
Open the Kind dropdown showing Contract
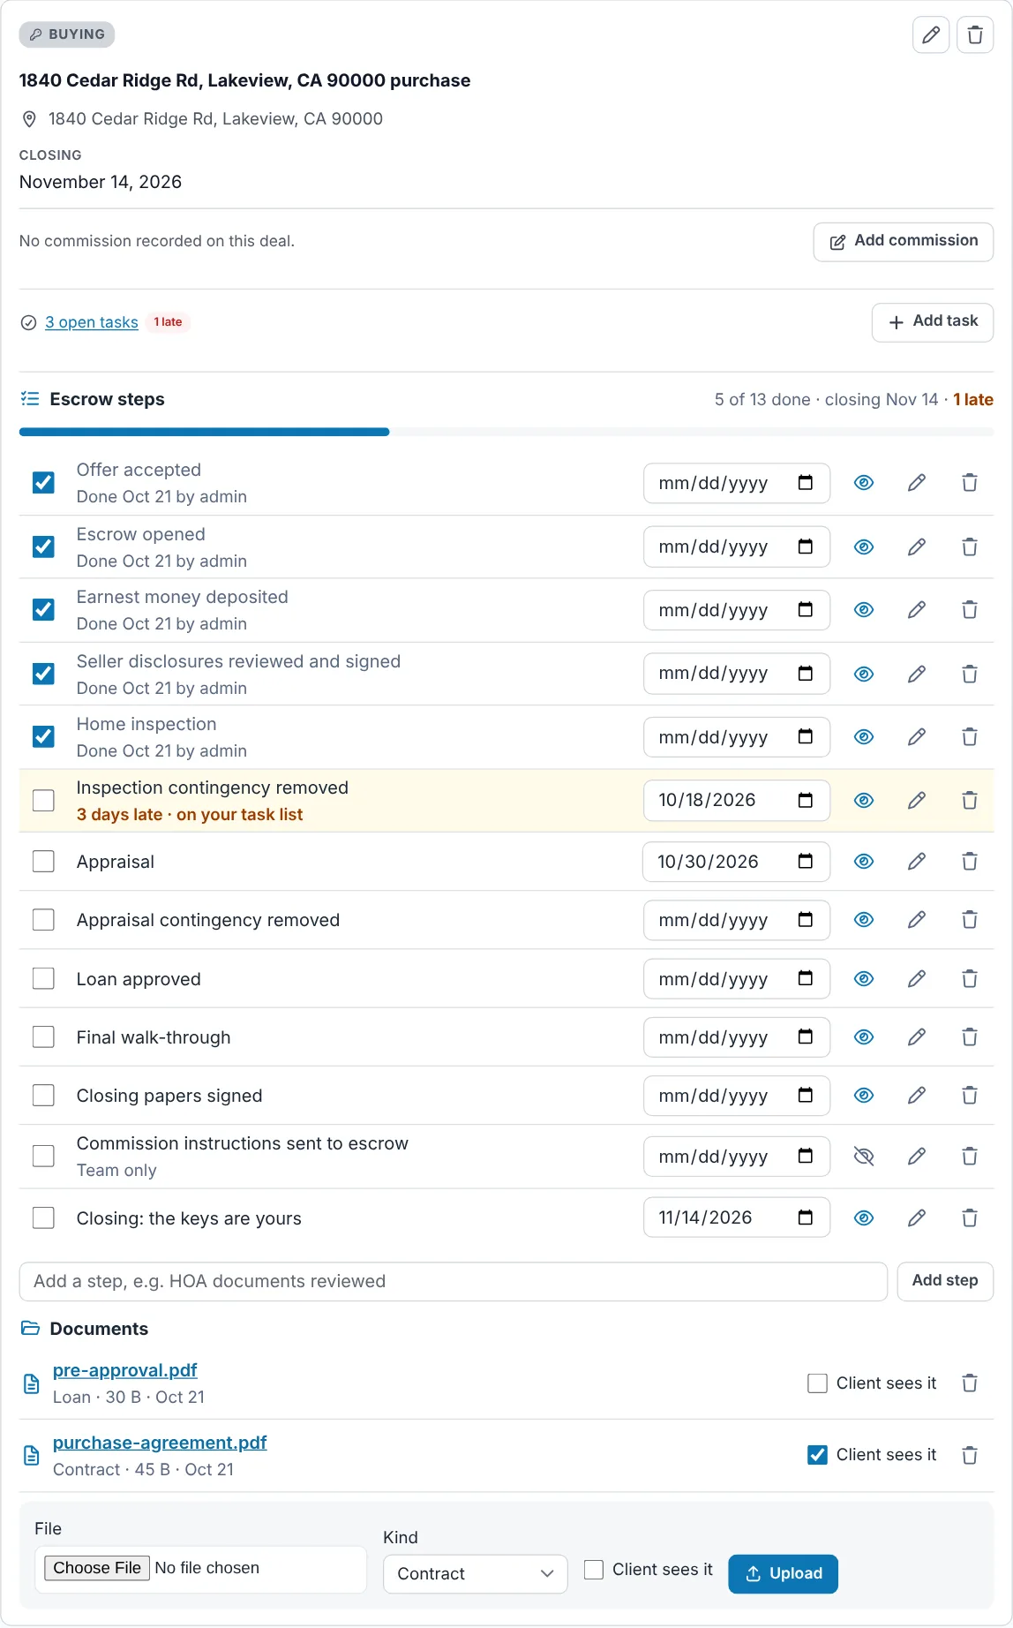click(475, 1574)
